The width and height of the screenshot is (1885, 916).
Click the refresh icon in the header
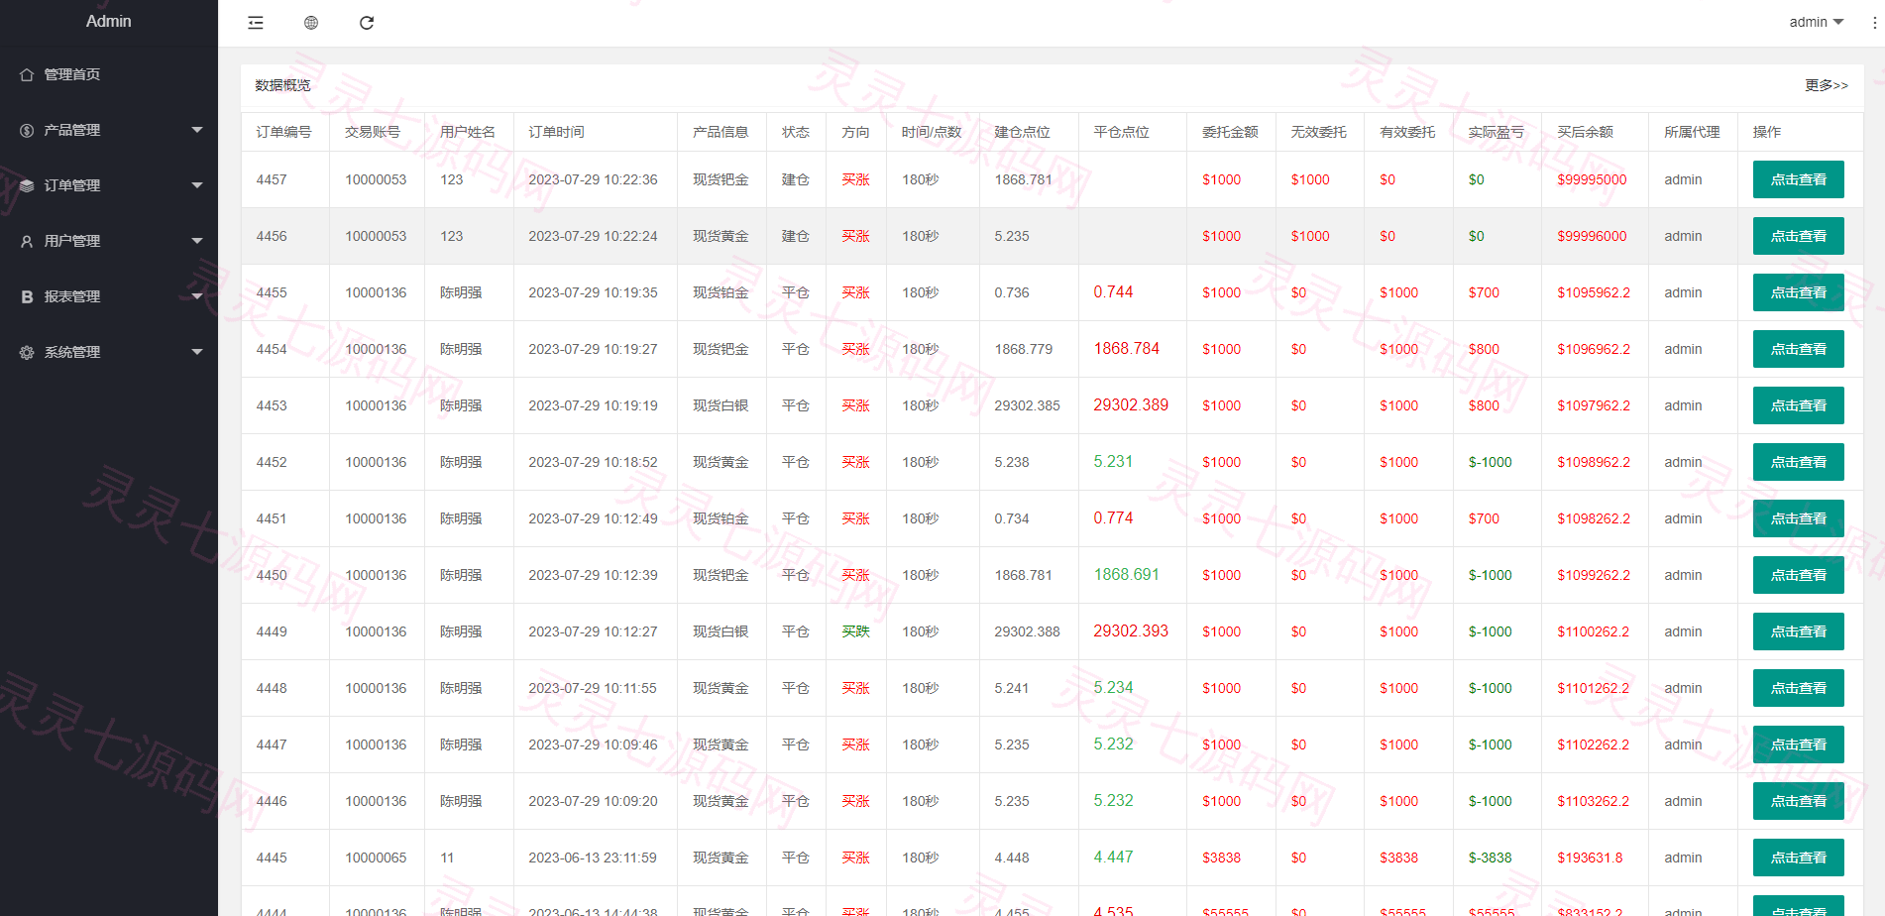click(367, 23)
